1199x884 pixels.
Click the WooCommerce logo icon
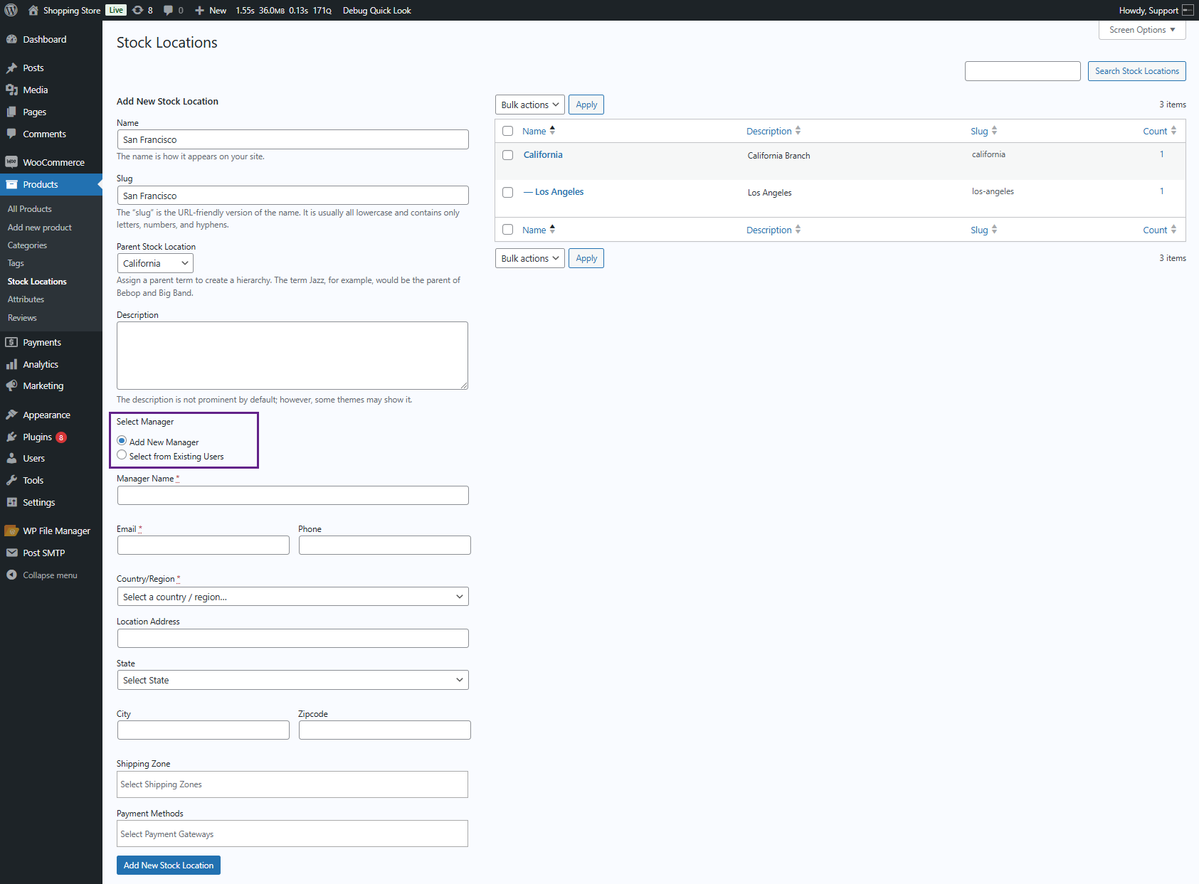[x=11, y=162]
